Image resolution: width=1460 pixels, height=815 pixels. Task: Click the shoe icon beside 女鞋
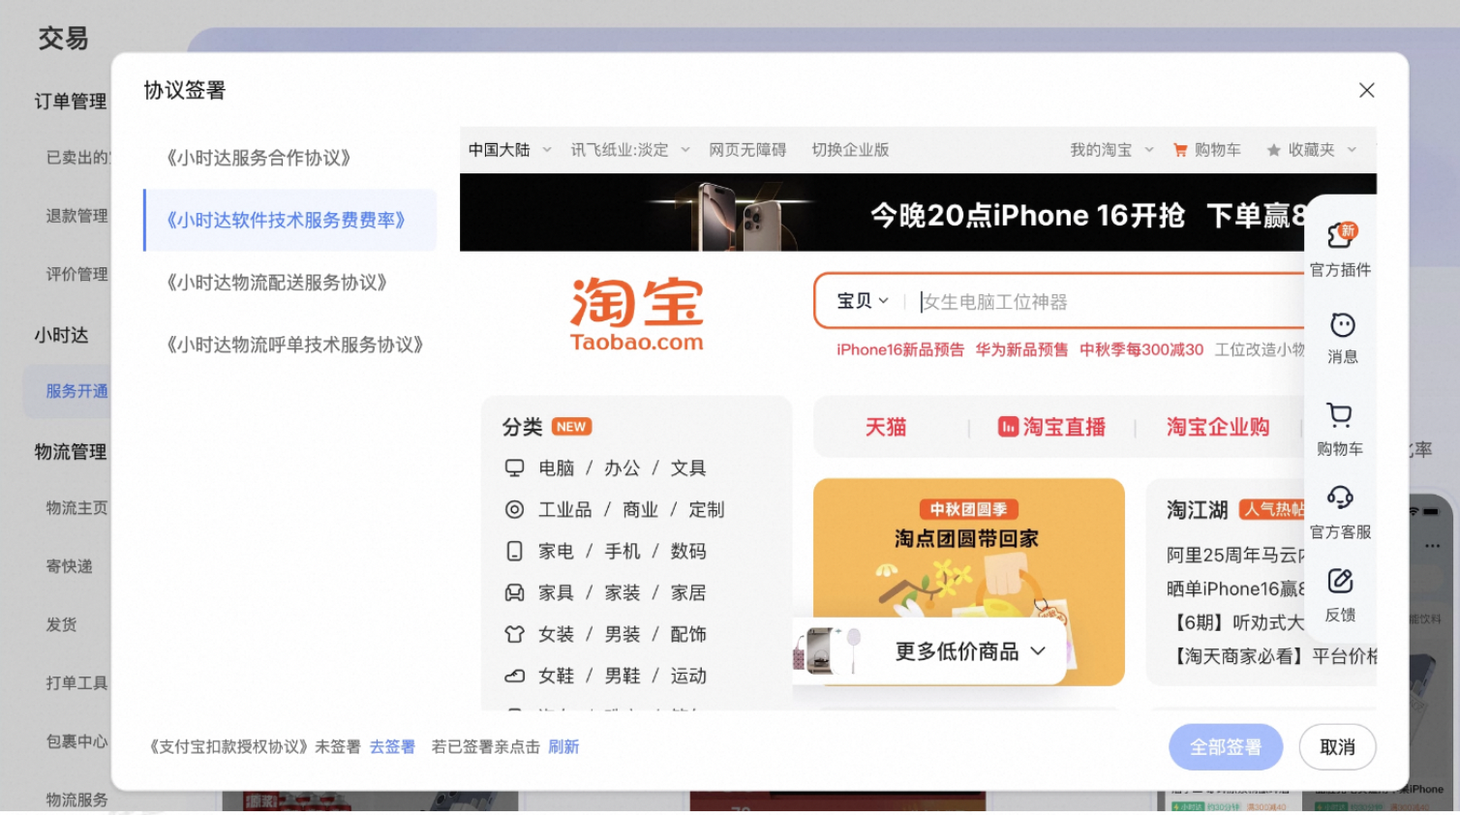pos(514,677)
